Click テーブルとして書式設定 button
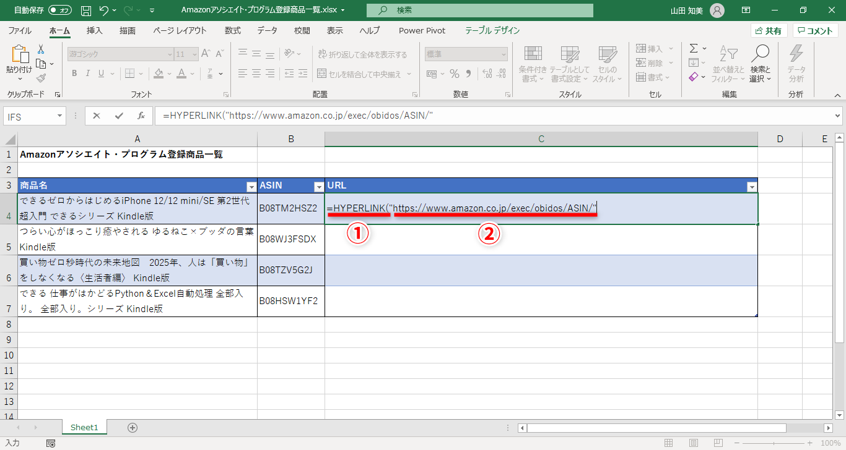Image resolution: width=846 pixels, height=450 pixels. coord(570,64)
